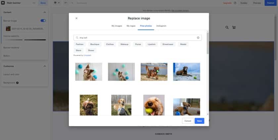The width and height of the screenshot is (278, 140).
Task: Select the Boutique suggestion chip
Action: (95, 44)
